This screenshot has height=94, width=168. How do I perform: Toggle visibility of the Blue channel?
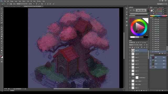[x=150, y=67]
